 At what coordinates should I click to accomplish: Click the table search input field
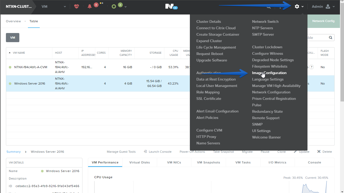317,38
